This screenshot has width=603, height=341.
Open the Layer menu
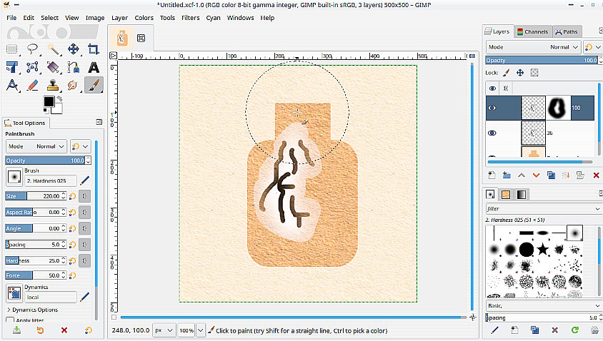(x=119, y=18)
